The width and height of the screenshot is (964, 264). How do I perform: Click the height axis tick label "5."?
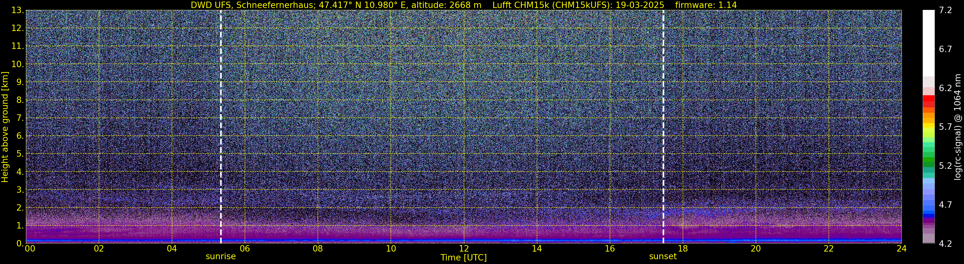pyautogui.click(x=20, y=154)
